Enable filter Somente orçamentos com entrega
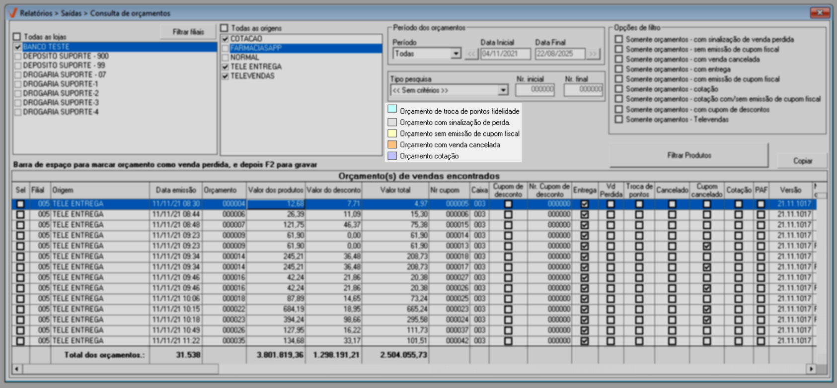Image resolution: width=837 pixels, height=388 pixels. tap(619, 69)
